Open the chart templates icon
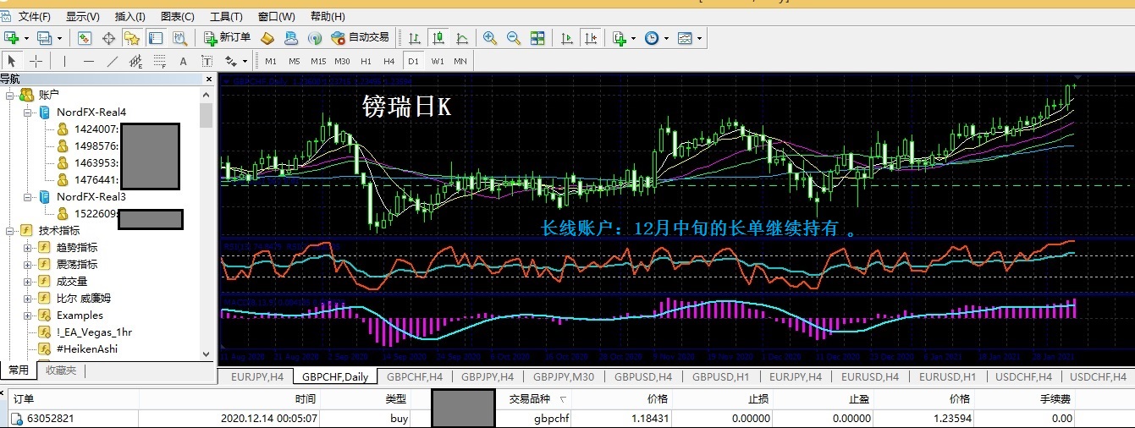This screenshot has width=1135, height=428. click(685, 38)
